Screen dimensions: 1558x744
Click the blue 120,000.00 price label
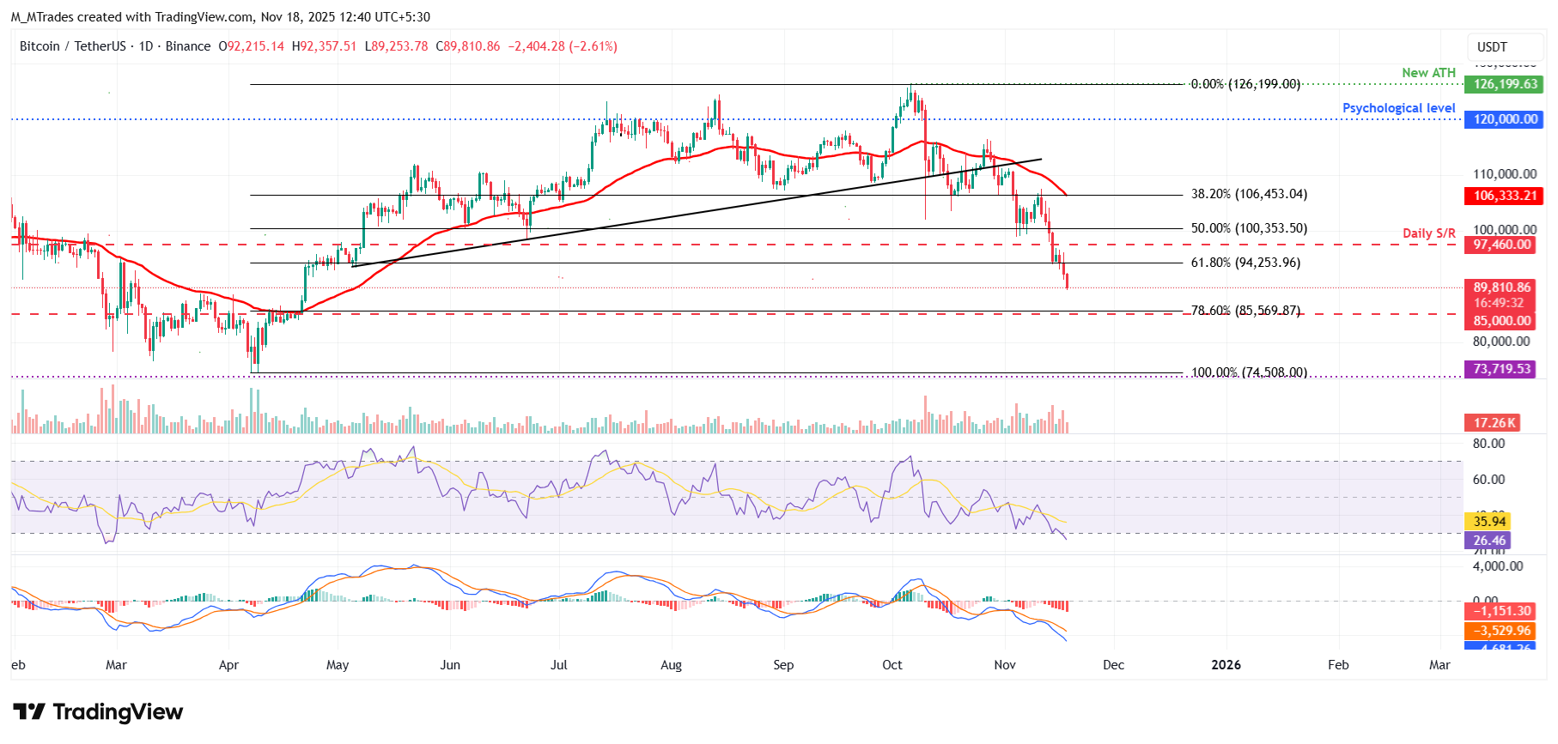click(1505, 119)
